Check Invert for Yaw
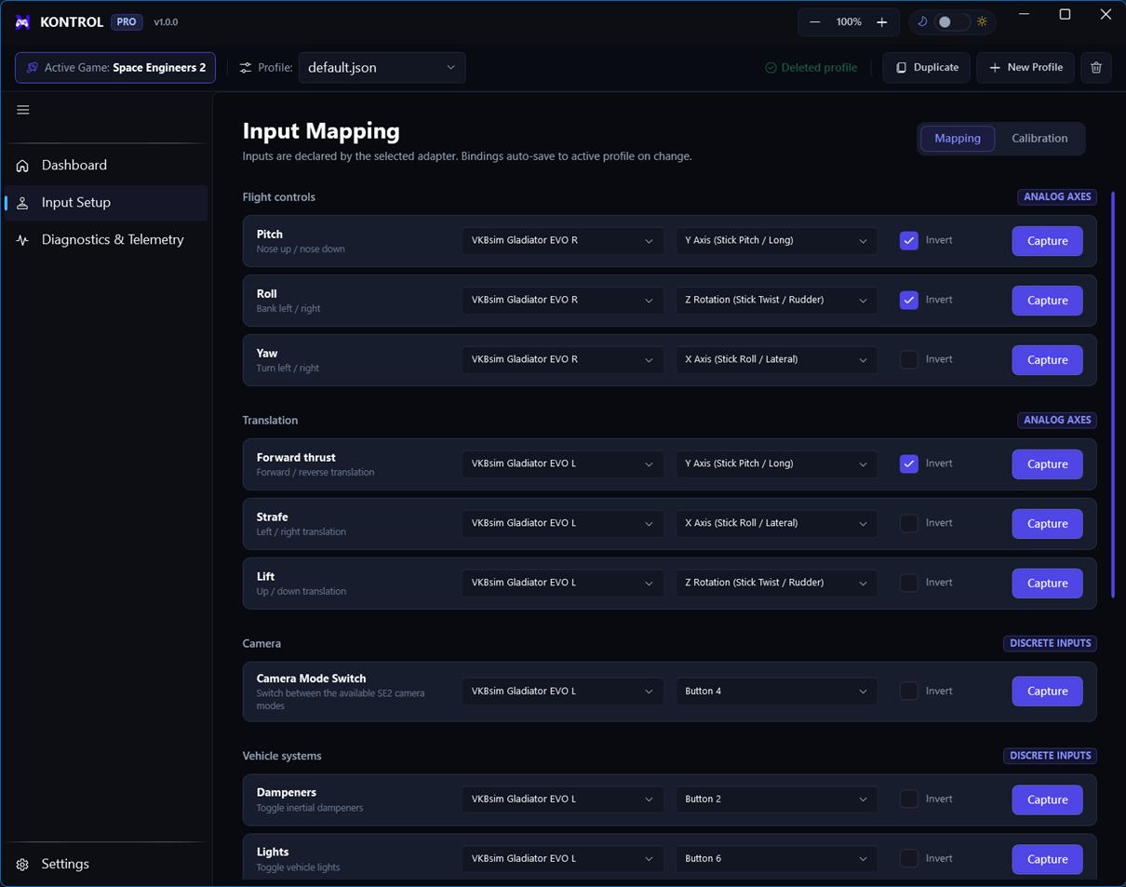 (909, 359)
